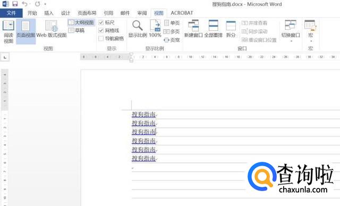340x206 pixels.
Task: Click Split (拆分) window icon
Action: (231, 29)
